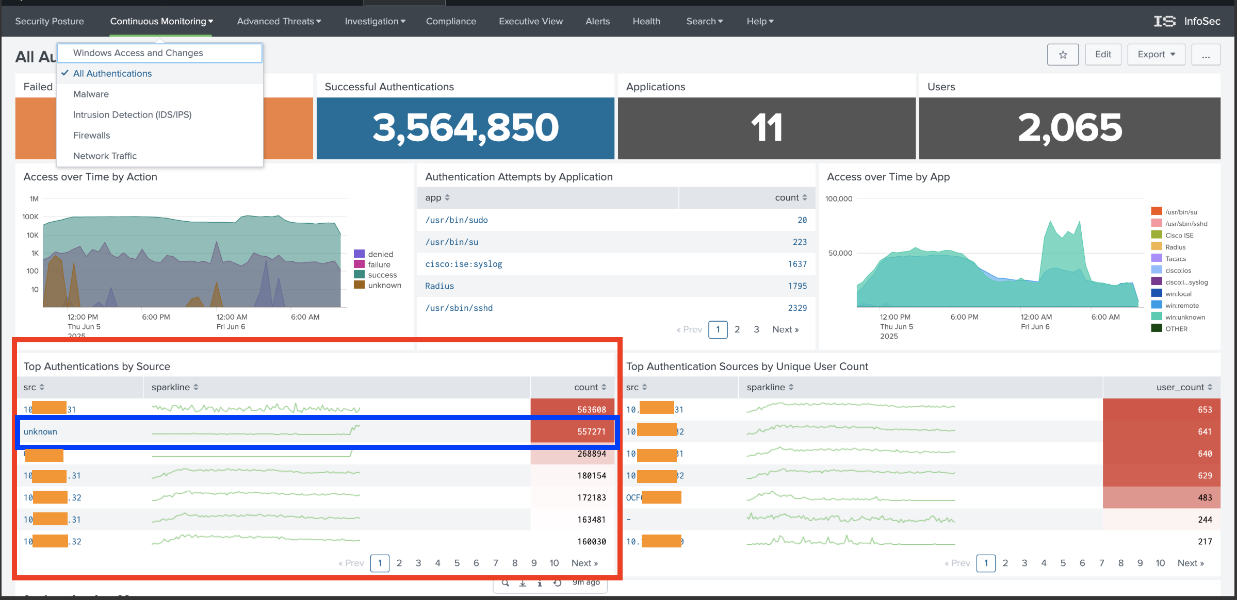This screenshot has width=1237, height=600.
Task: Open the three-dots more actions button
Action: [1206, 55]
